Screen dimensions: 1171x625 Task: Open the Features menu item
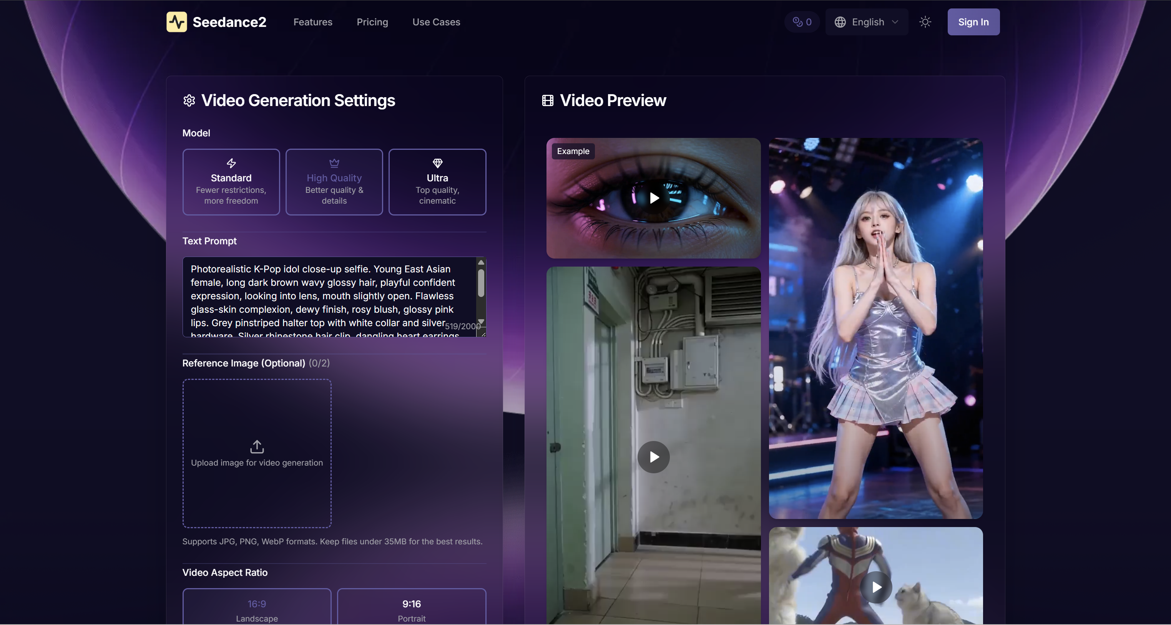[313, 22]
